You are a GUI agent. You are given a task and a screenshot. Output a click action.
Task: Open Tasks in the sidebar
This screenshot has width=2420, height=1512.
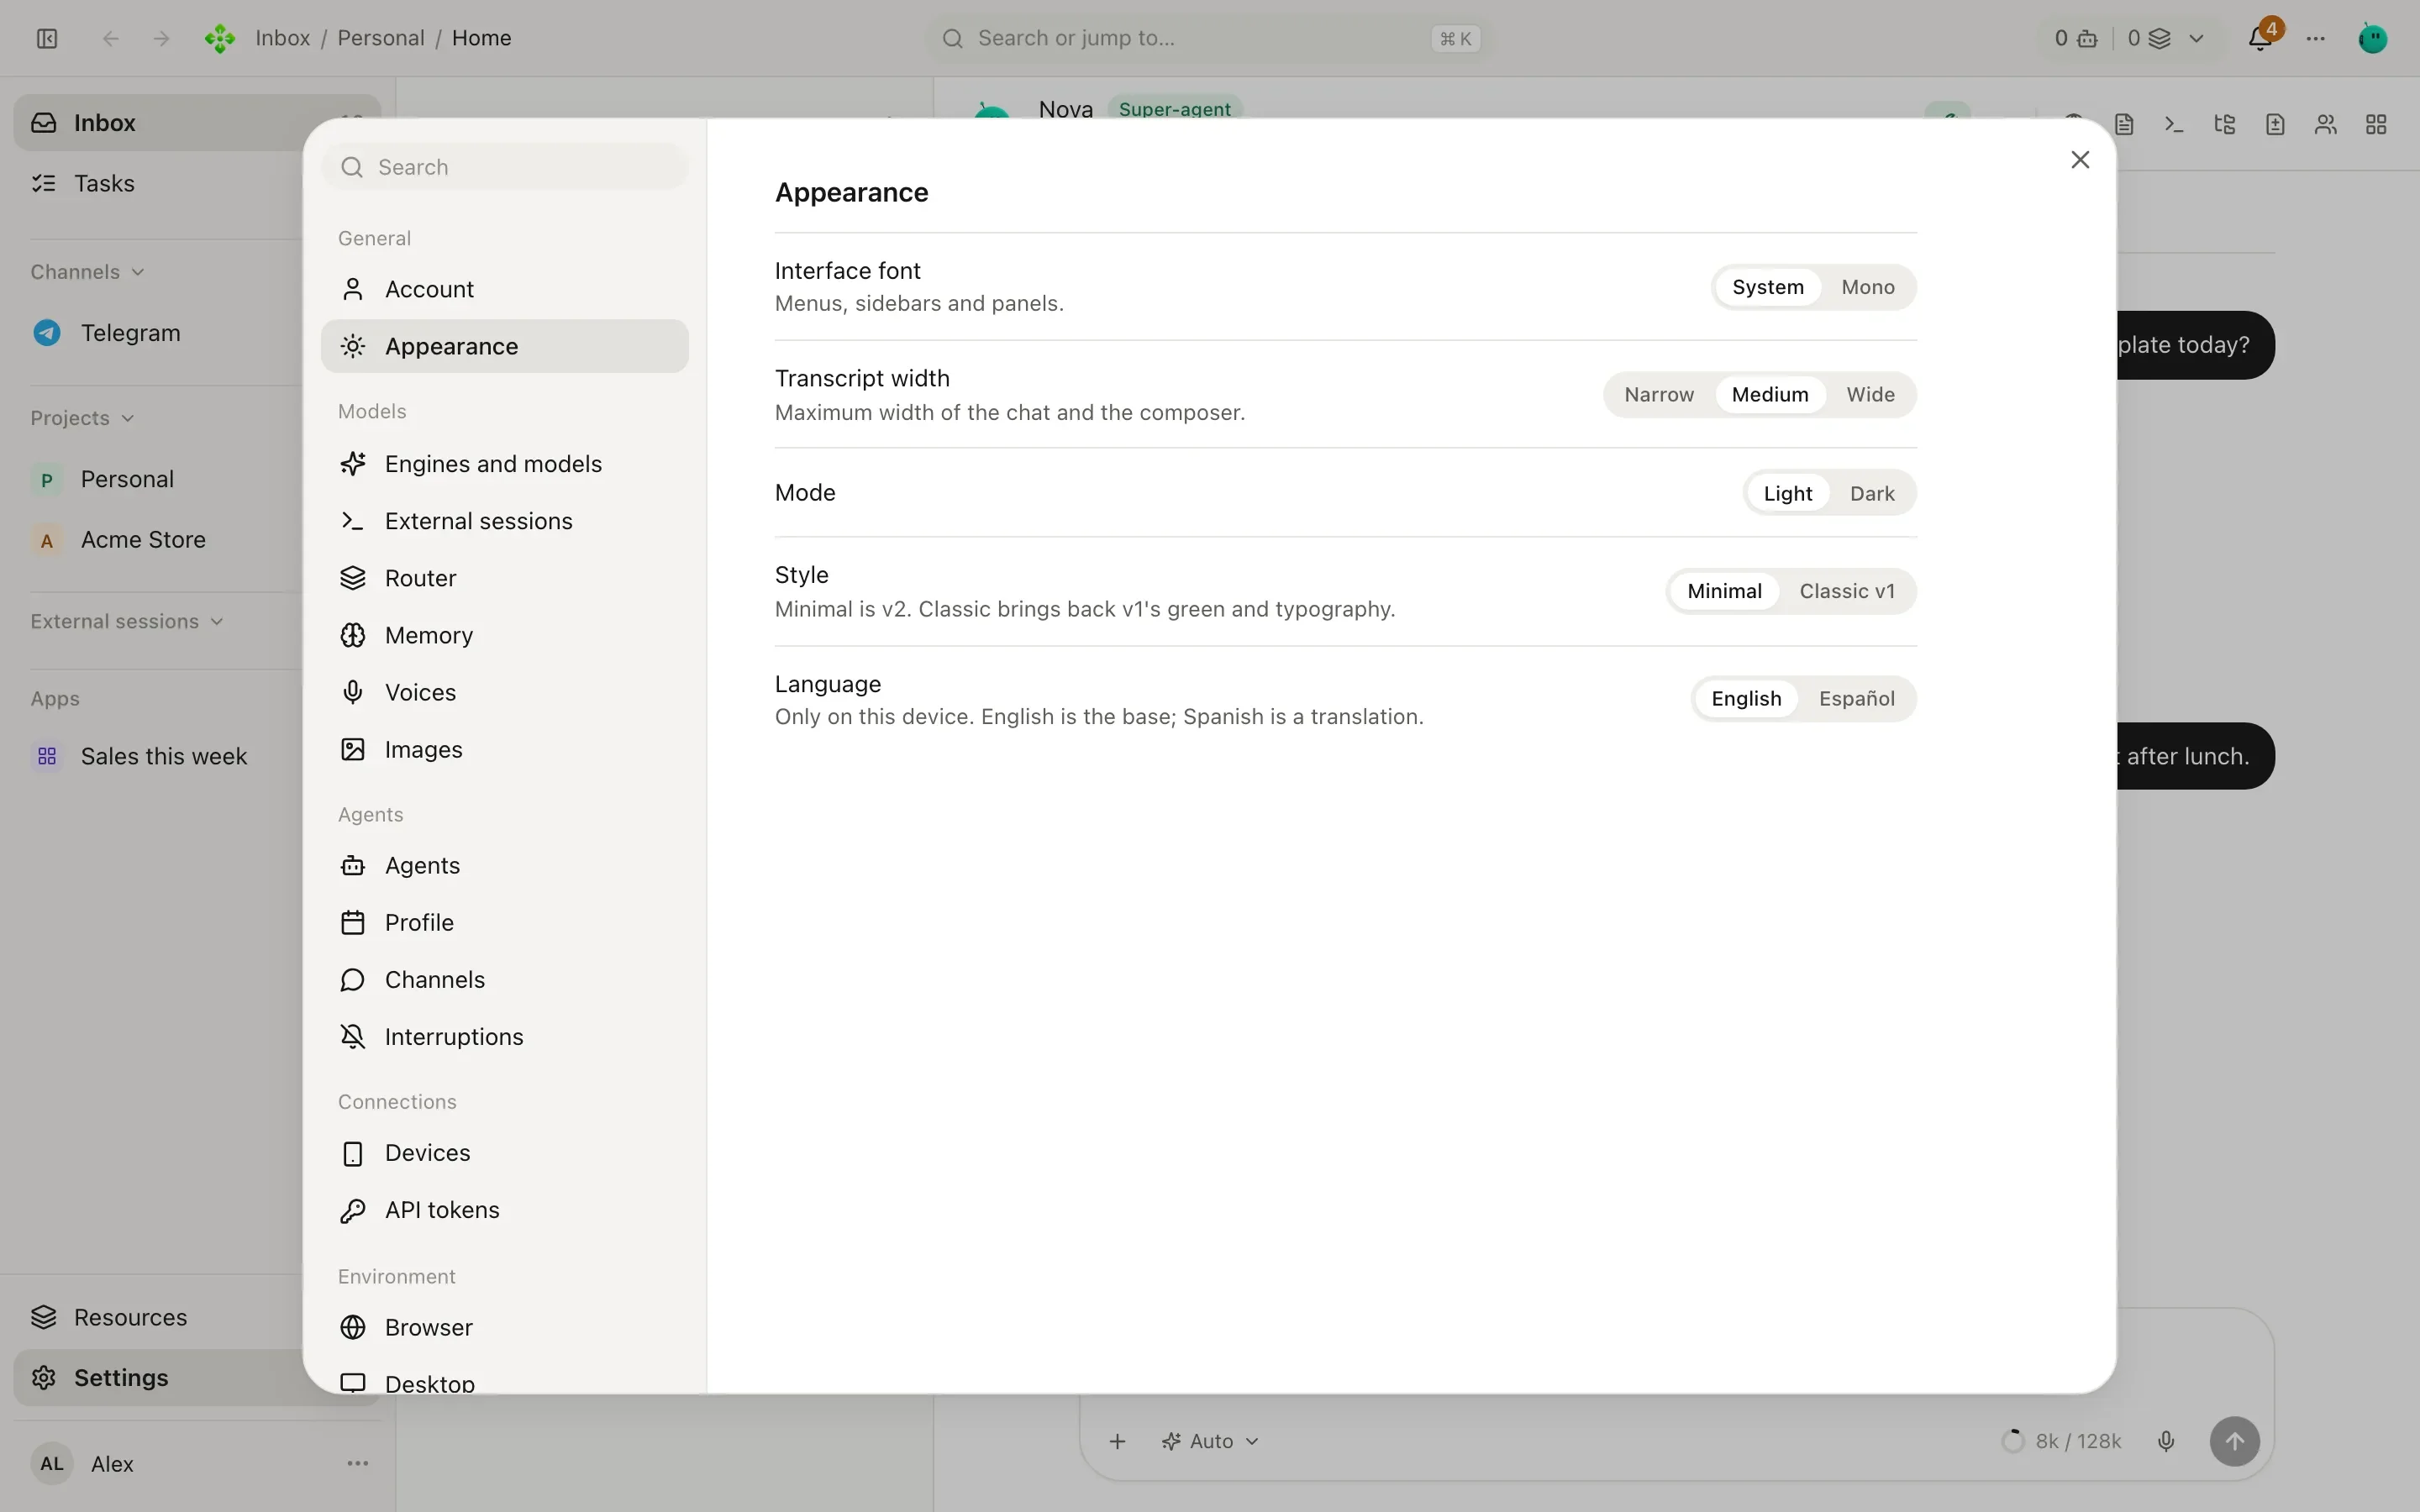point(160,183)
